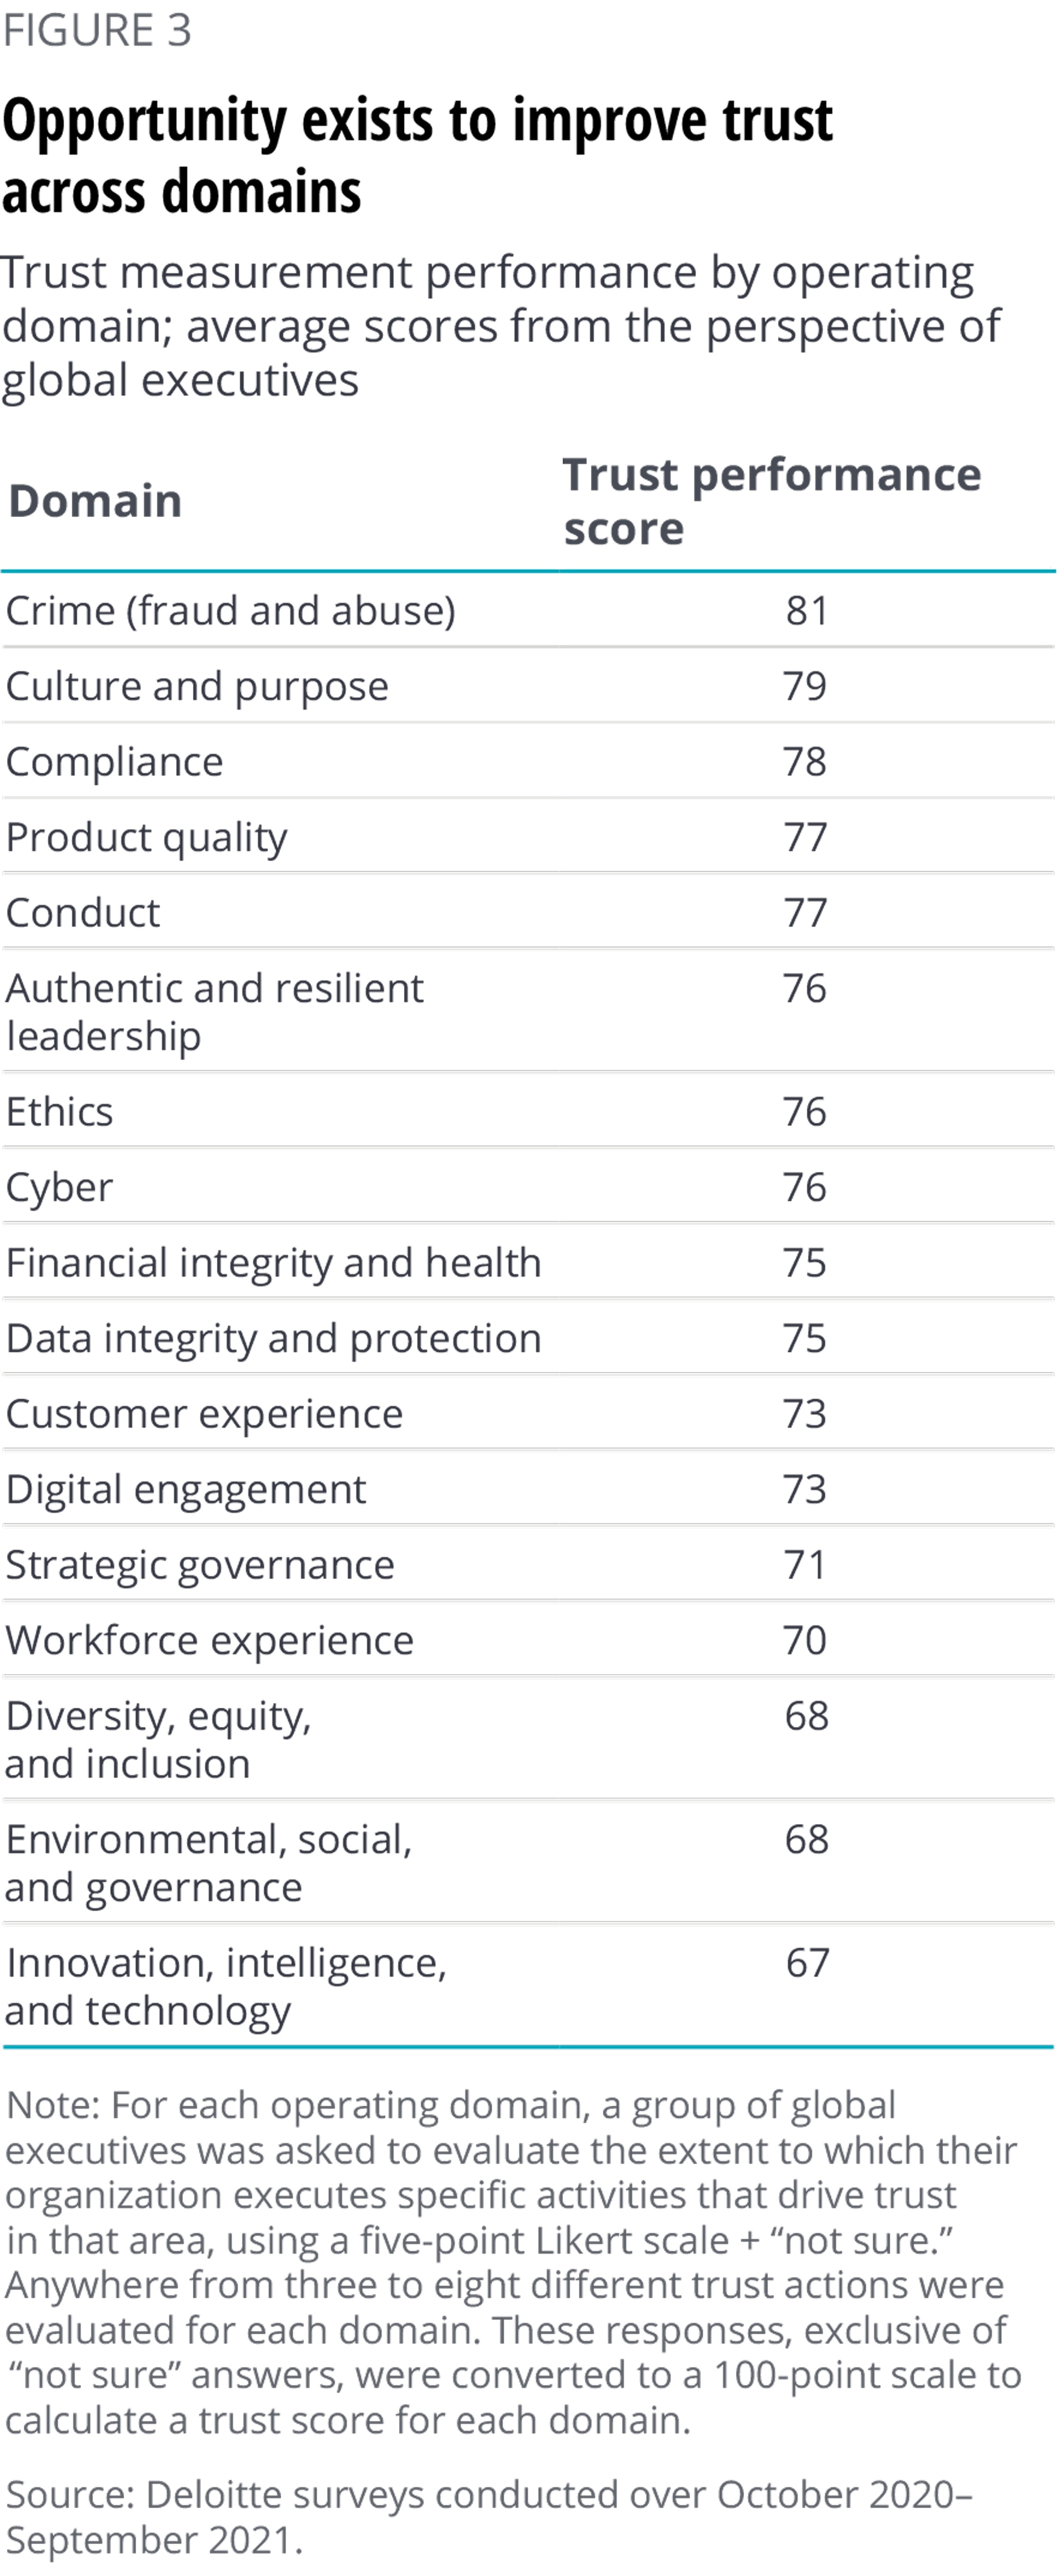The image size is (1063, 2576).
Task: Select the 'Cyber' domain row
Action: point(60,1188)
